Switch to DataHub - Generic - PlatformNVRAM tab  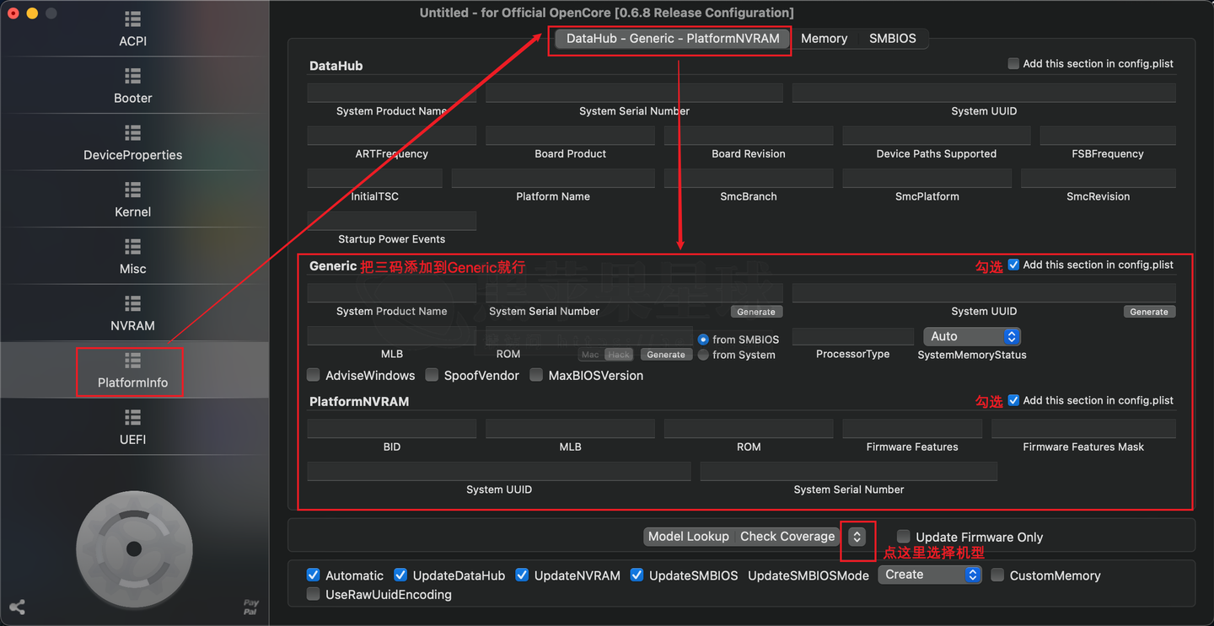coord(673,39)
